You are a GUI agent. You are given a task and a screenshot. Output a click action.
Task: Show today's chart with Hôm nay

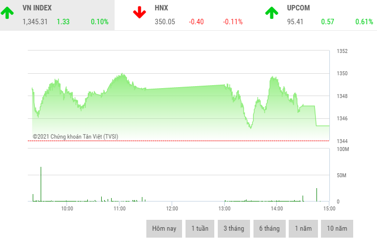[x=164, y=229]
